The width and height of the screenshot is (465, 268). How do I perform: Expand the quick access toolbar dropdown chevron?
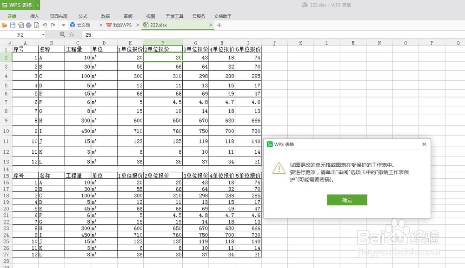pyautogui.click(x=63, y=25)
